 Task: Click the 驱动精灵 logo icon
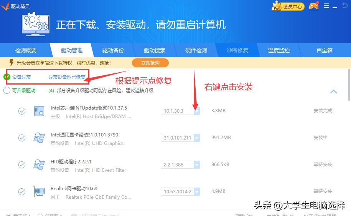(5, 6)
